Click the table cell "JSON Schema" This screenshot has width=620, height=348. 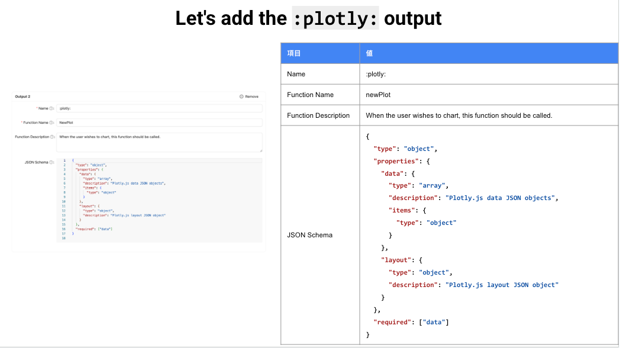(x=320, y=235)
